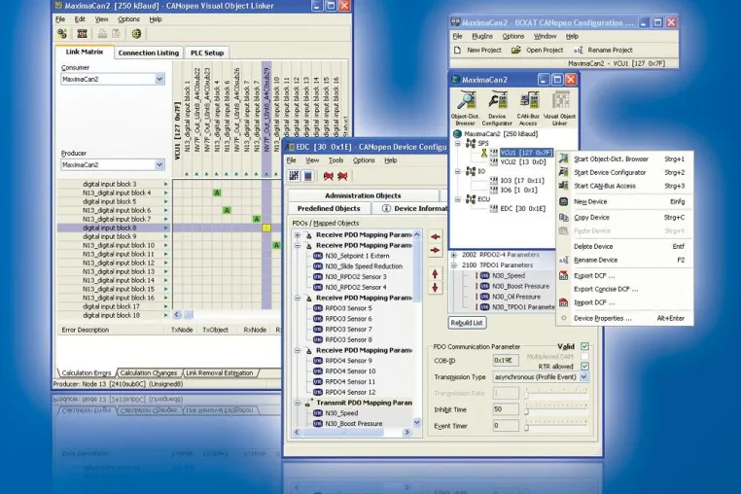Click the red right arrow button in EDC
The height and width of the screenshot is (494, 741).
tap(436, 250)
